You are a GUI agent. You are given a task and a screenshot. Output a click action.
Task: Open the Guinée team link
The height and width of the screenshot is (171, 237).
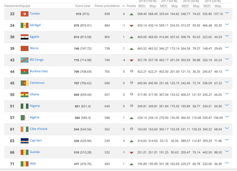(35, 152)
